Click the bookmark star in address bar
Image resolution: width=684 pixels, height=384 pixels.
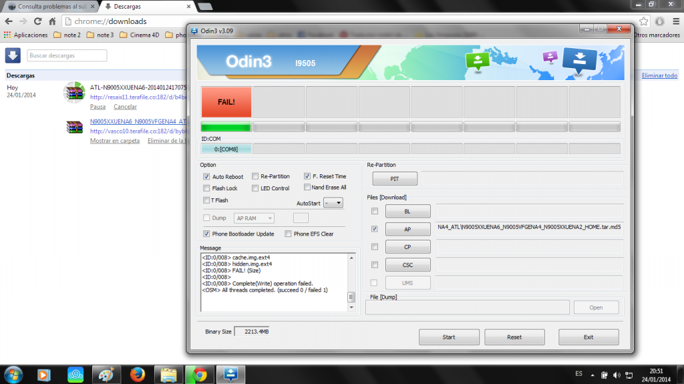[x=643, y=21]
